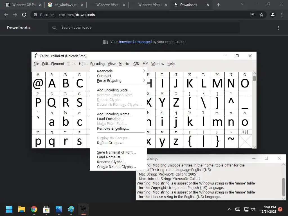Choose Compact from the Encoding menu
This screenshot has height=216, width=288.
pyautogui.click(x=118, y=76)
